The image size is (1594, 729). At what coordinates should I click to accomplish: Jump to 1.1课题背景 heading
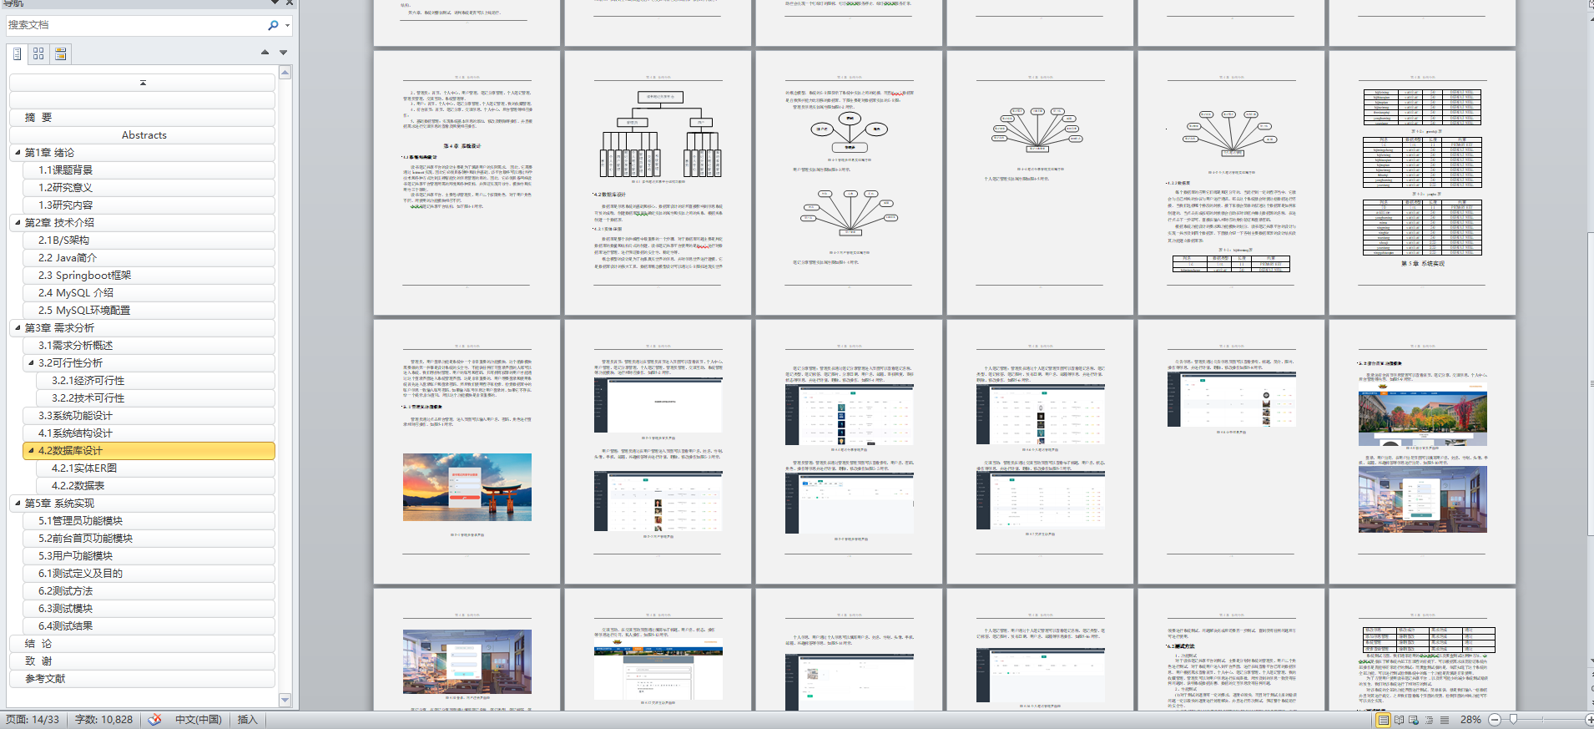tap(149, 170)
